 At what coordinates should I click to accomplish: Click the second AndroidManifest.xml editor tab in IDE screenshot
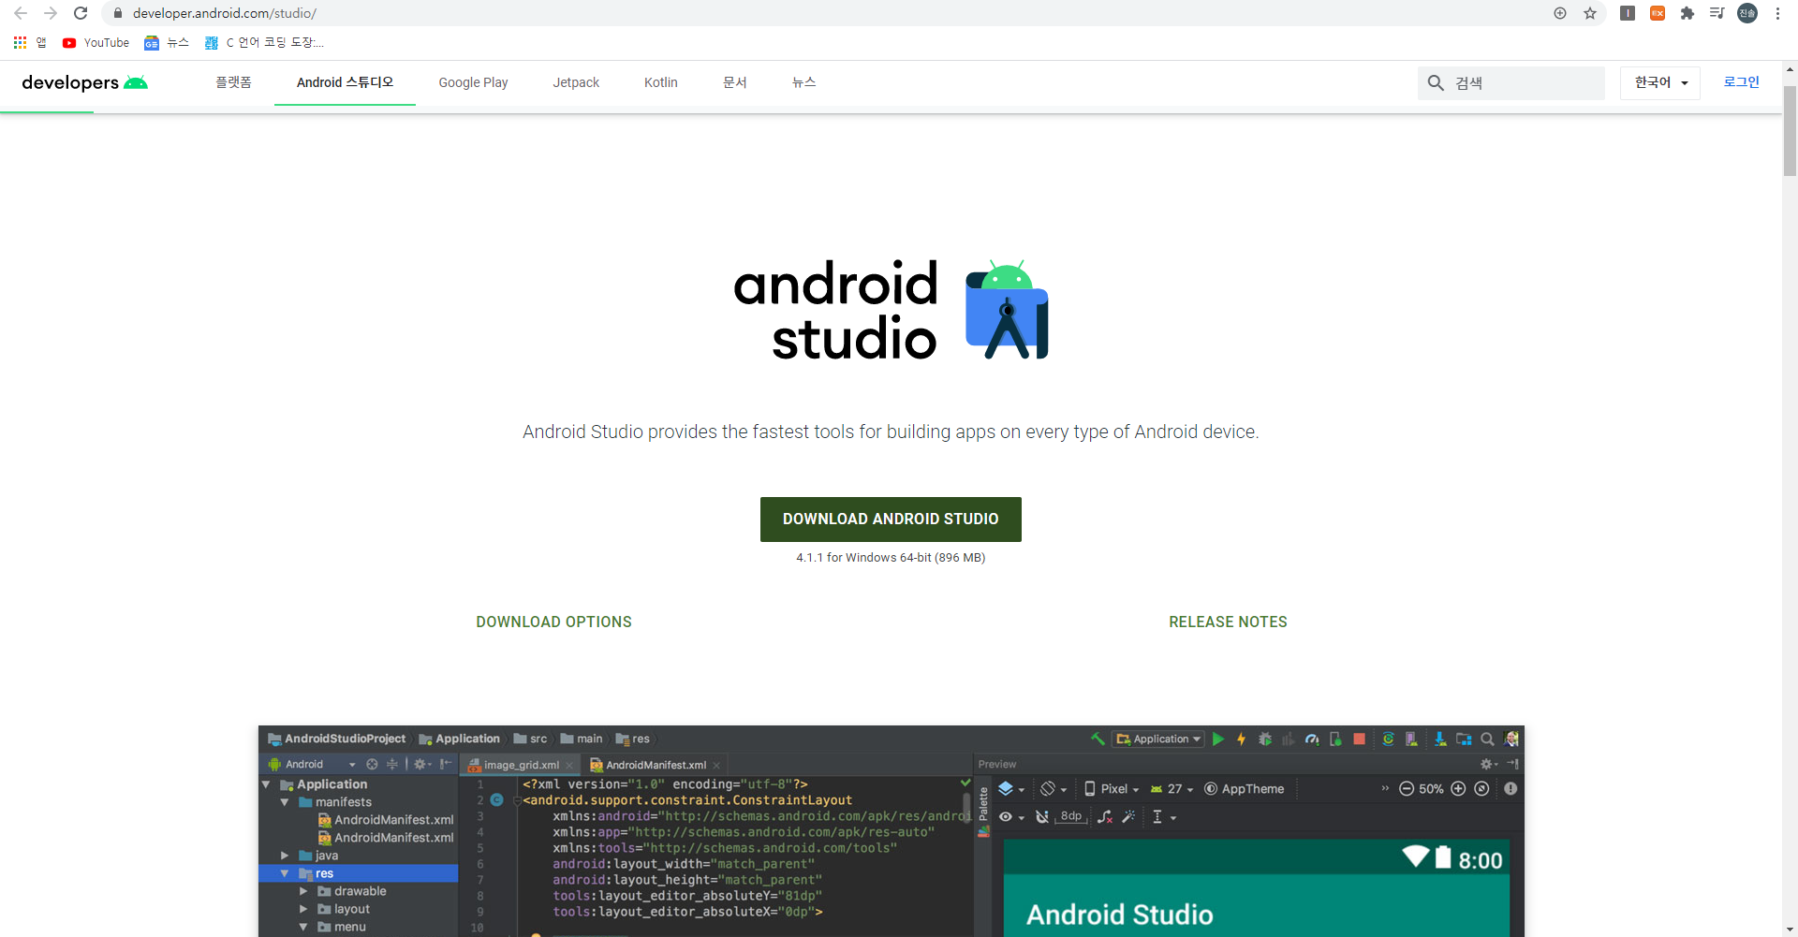click(656, 765)
